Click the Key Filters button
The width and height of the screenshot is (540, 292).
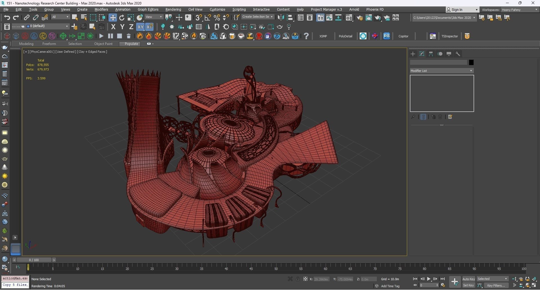coord(496,286)
